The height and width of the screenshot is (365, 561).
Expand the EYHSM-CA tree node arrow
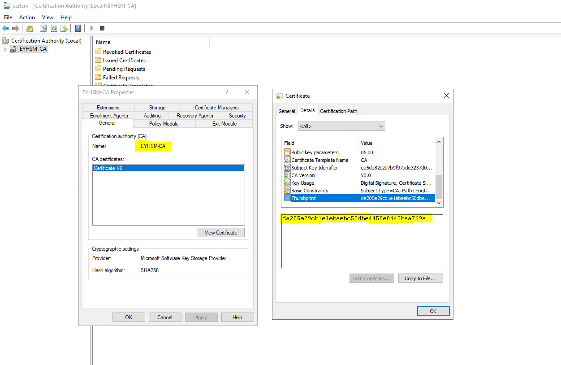click(5, 49)
